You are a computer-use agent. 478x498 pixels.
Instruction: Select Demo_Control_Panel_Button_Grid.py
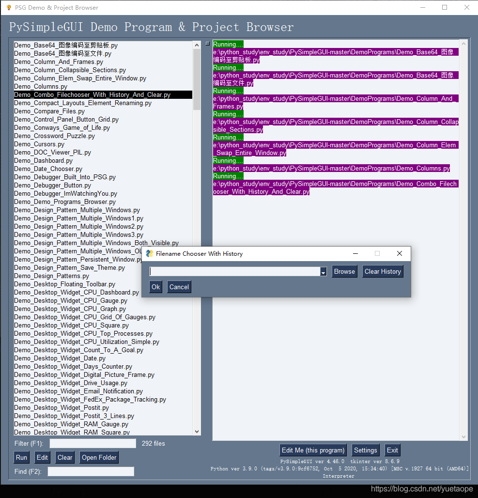103,120
